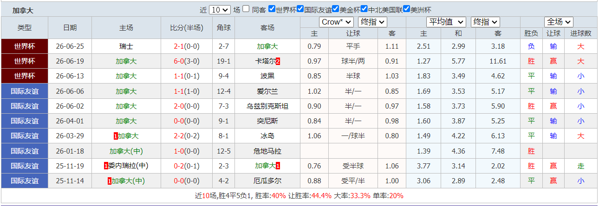Viewport: 599px width, 206px height.
Task: Click red card badge beside 委内瑞拉(中)
Action: coord(106,166)
